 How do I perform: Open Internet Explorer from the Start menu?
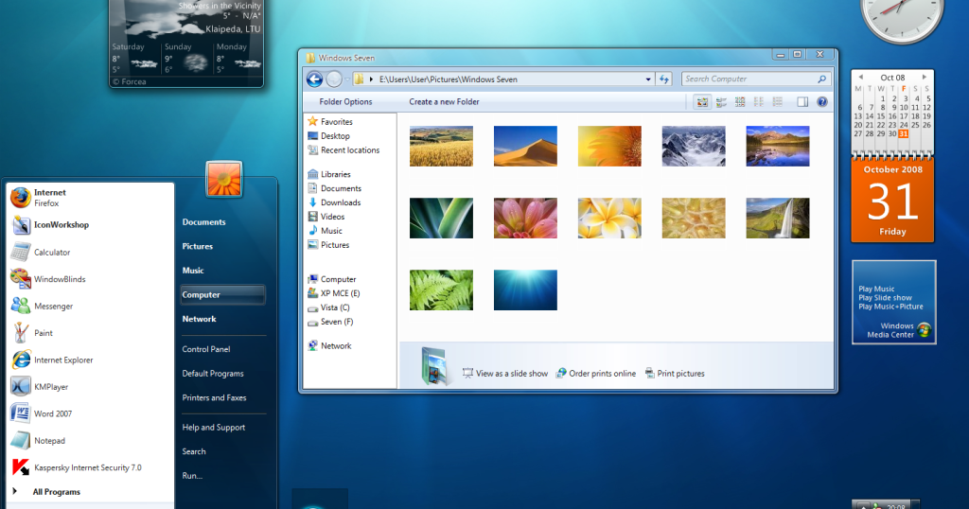90,360
